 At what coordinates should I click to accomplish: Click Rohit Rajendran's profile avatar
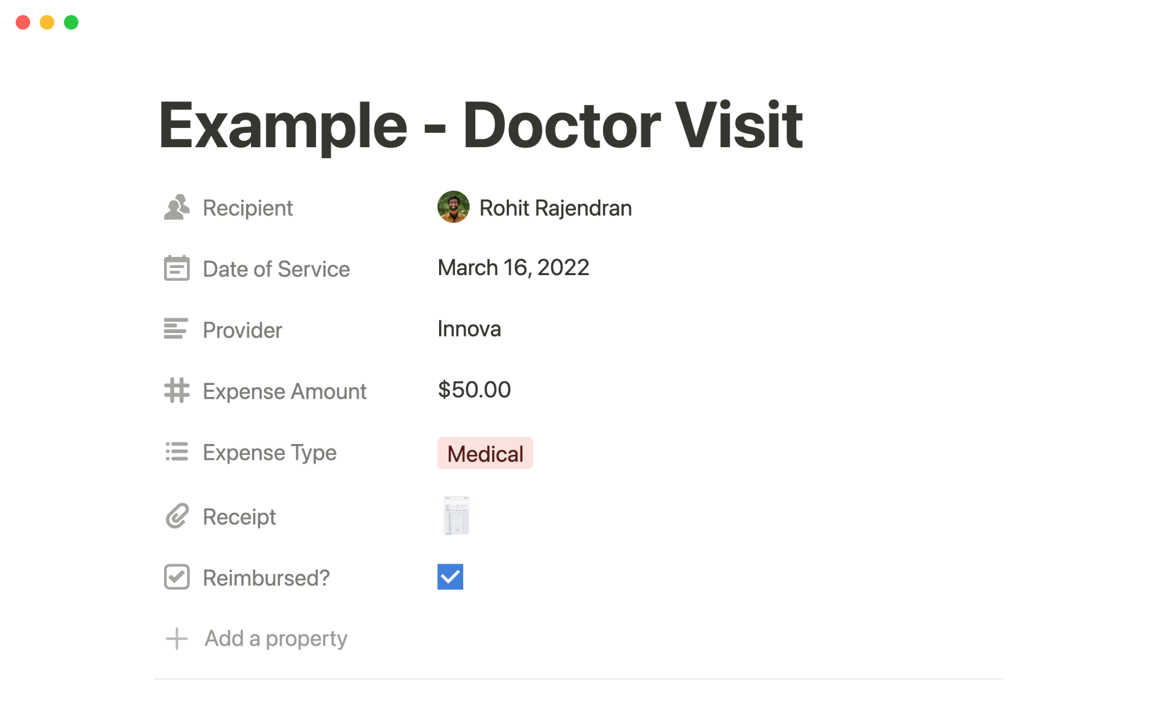[x=453, y=207]
